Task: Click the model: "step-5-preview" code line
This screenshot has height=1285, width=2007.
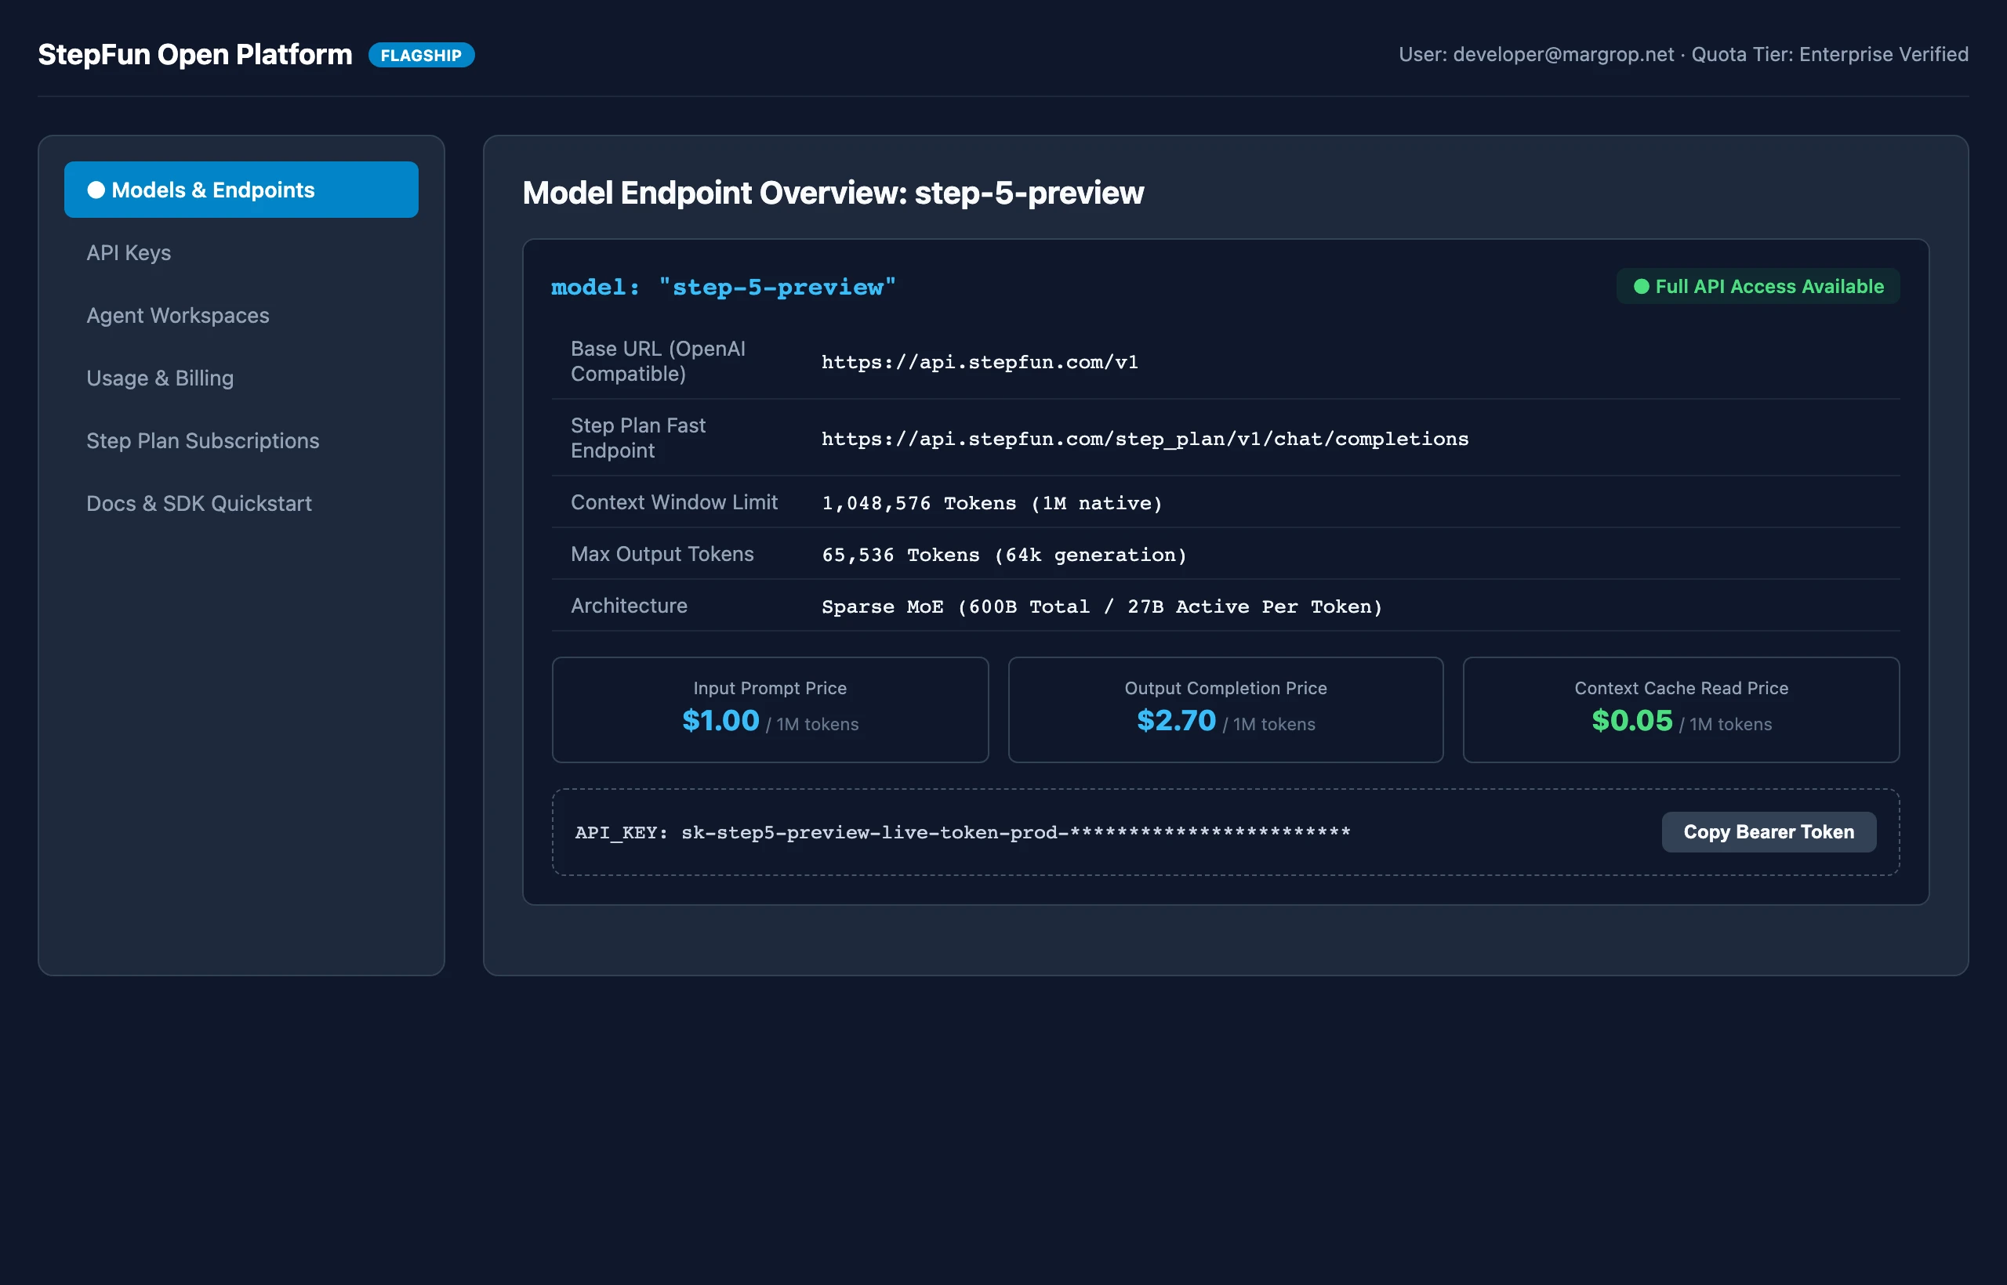Action: point(723,287)
